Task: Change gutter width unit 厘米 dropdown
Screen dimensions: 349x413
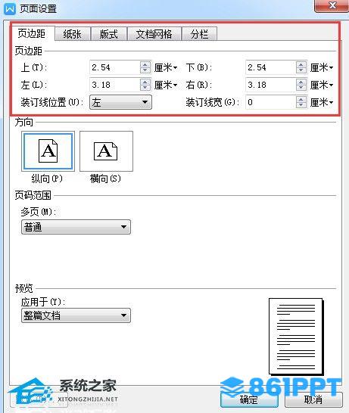Action: 322,102
